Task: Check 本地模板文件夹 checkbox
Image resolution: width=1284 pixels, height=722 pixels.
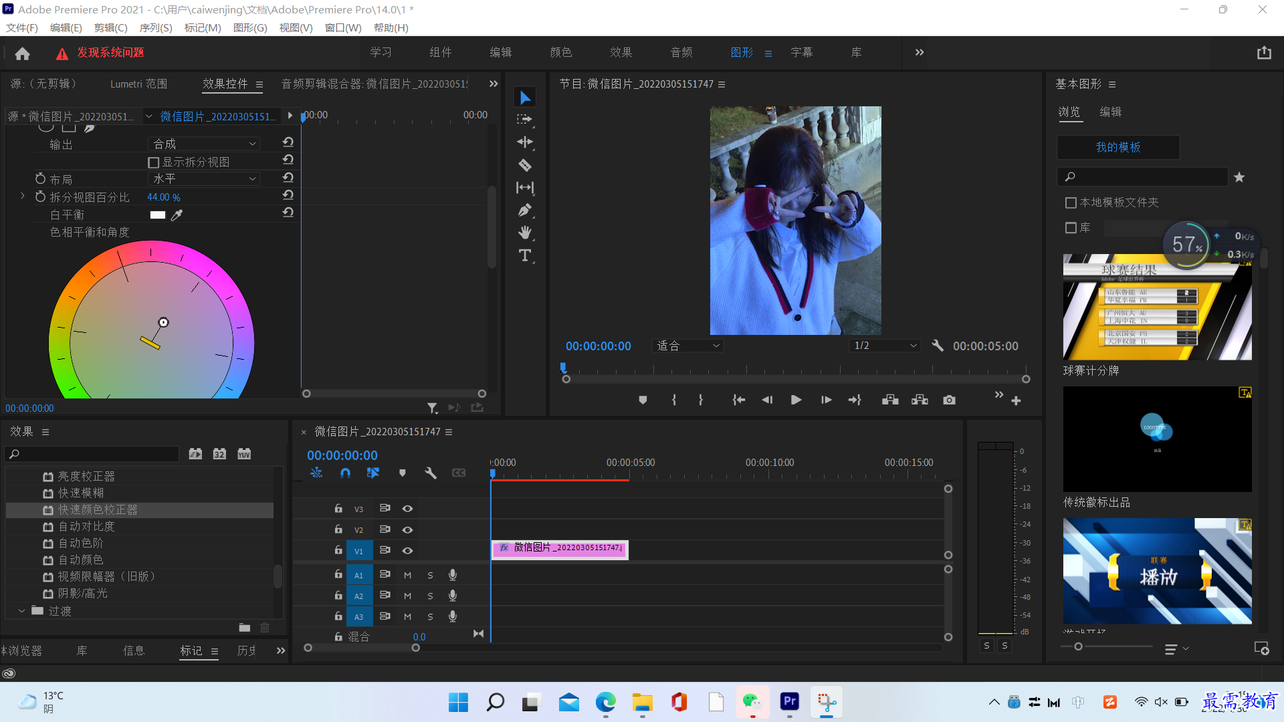Action: point(1071,203)
